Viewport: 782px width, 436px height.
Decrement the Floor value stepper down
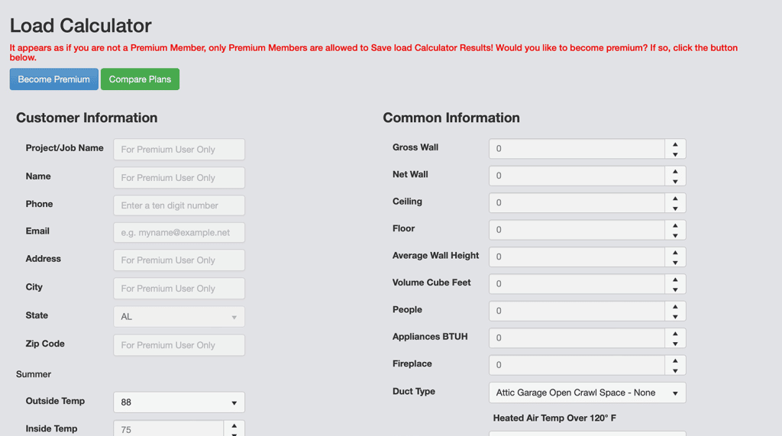pos(675,236)
